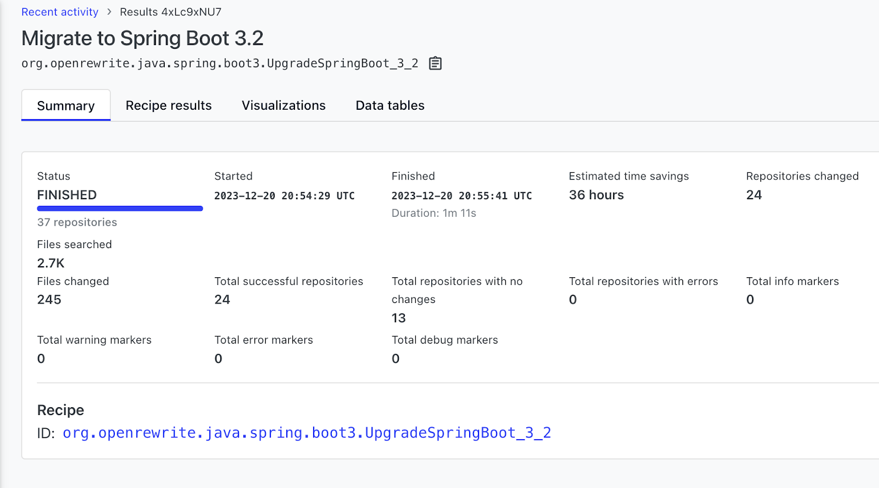Click the '245' files changed value
The height and width of the screenshot is (488, 879).
pos(49,300)
